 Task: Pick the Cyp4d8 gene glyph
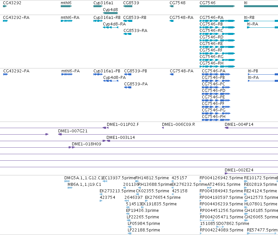(x=110, y=13)
